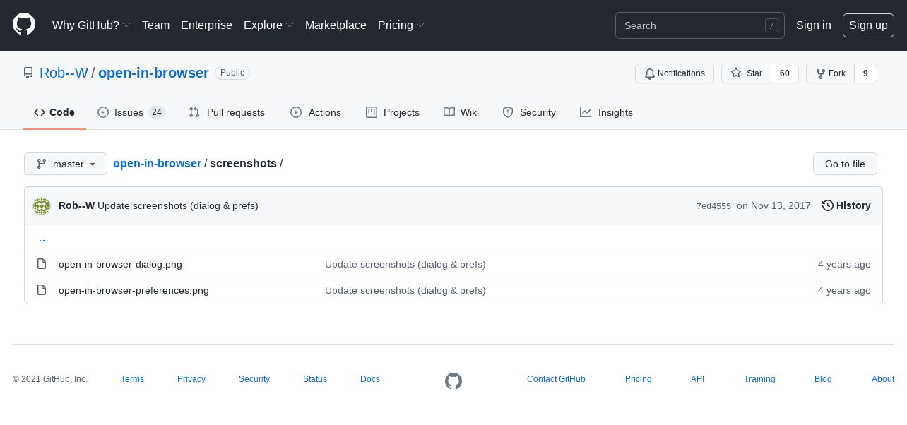
Task: Open Terms in footer
Action: tap(132, 379)
